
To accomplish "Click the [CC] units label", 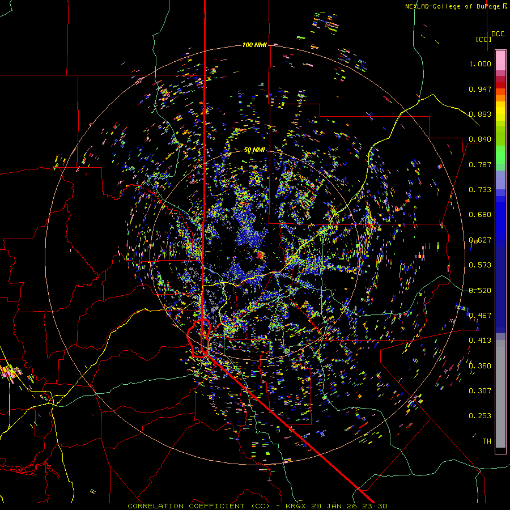I will pyautogui.click(x=483, y=39).
